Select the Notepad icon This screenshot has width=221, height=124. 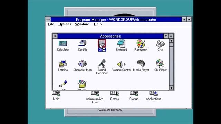pyautogui.click(x=121, y=43)
